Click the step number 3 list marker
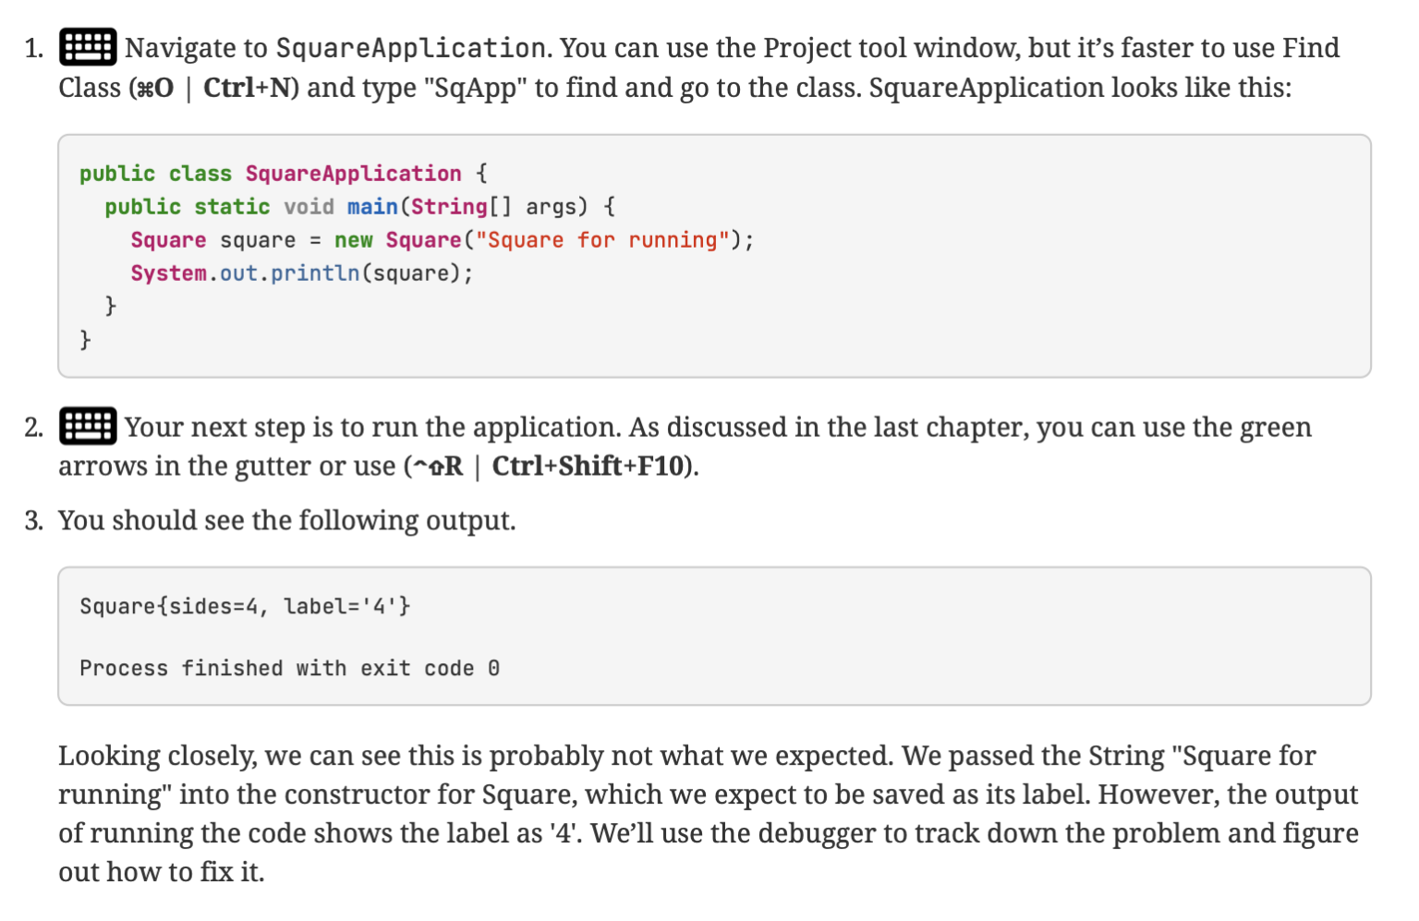Screen dimensions: 1419x921 [x=33, y=521]
